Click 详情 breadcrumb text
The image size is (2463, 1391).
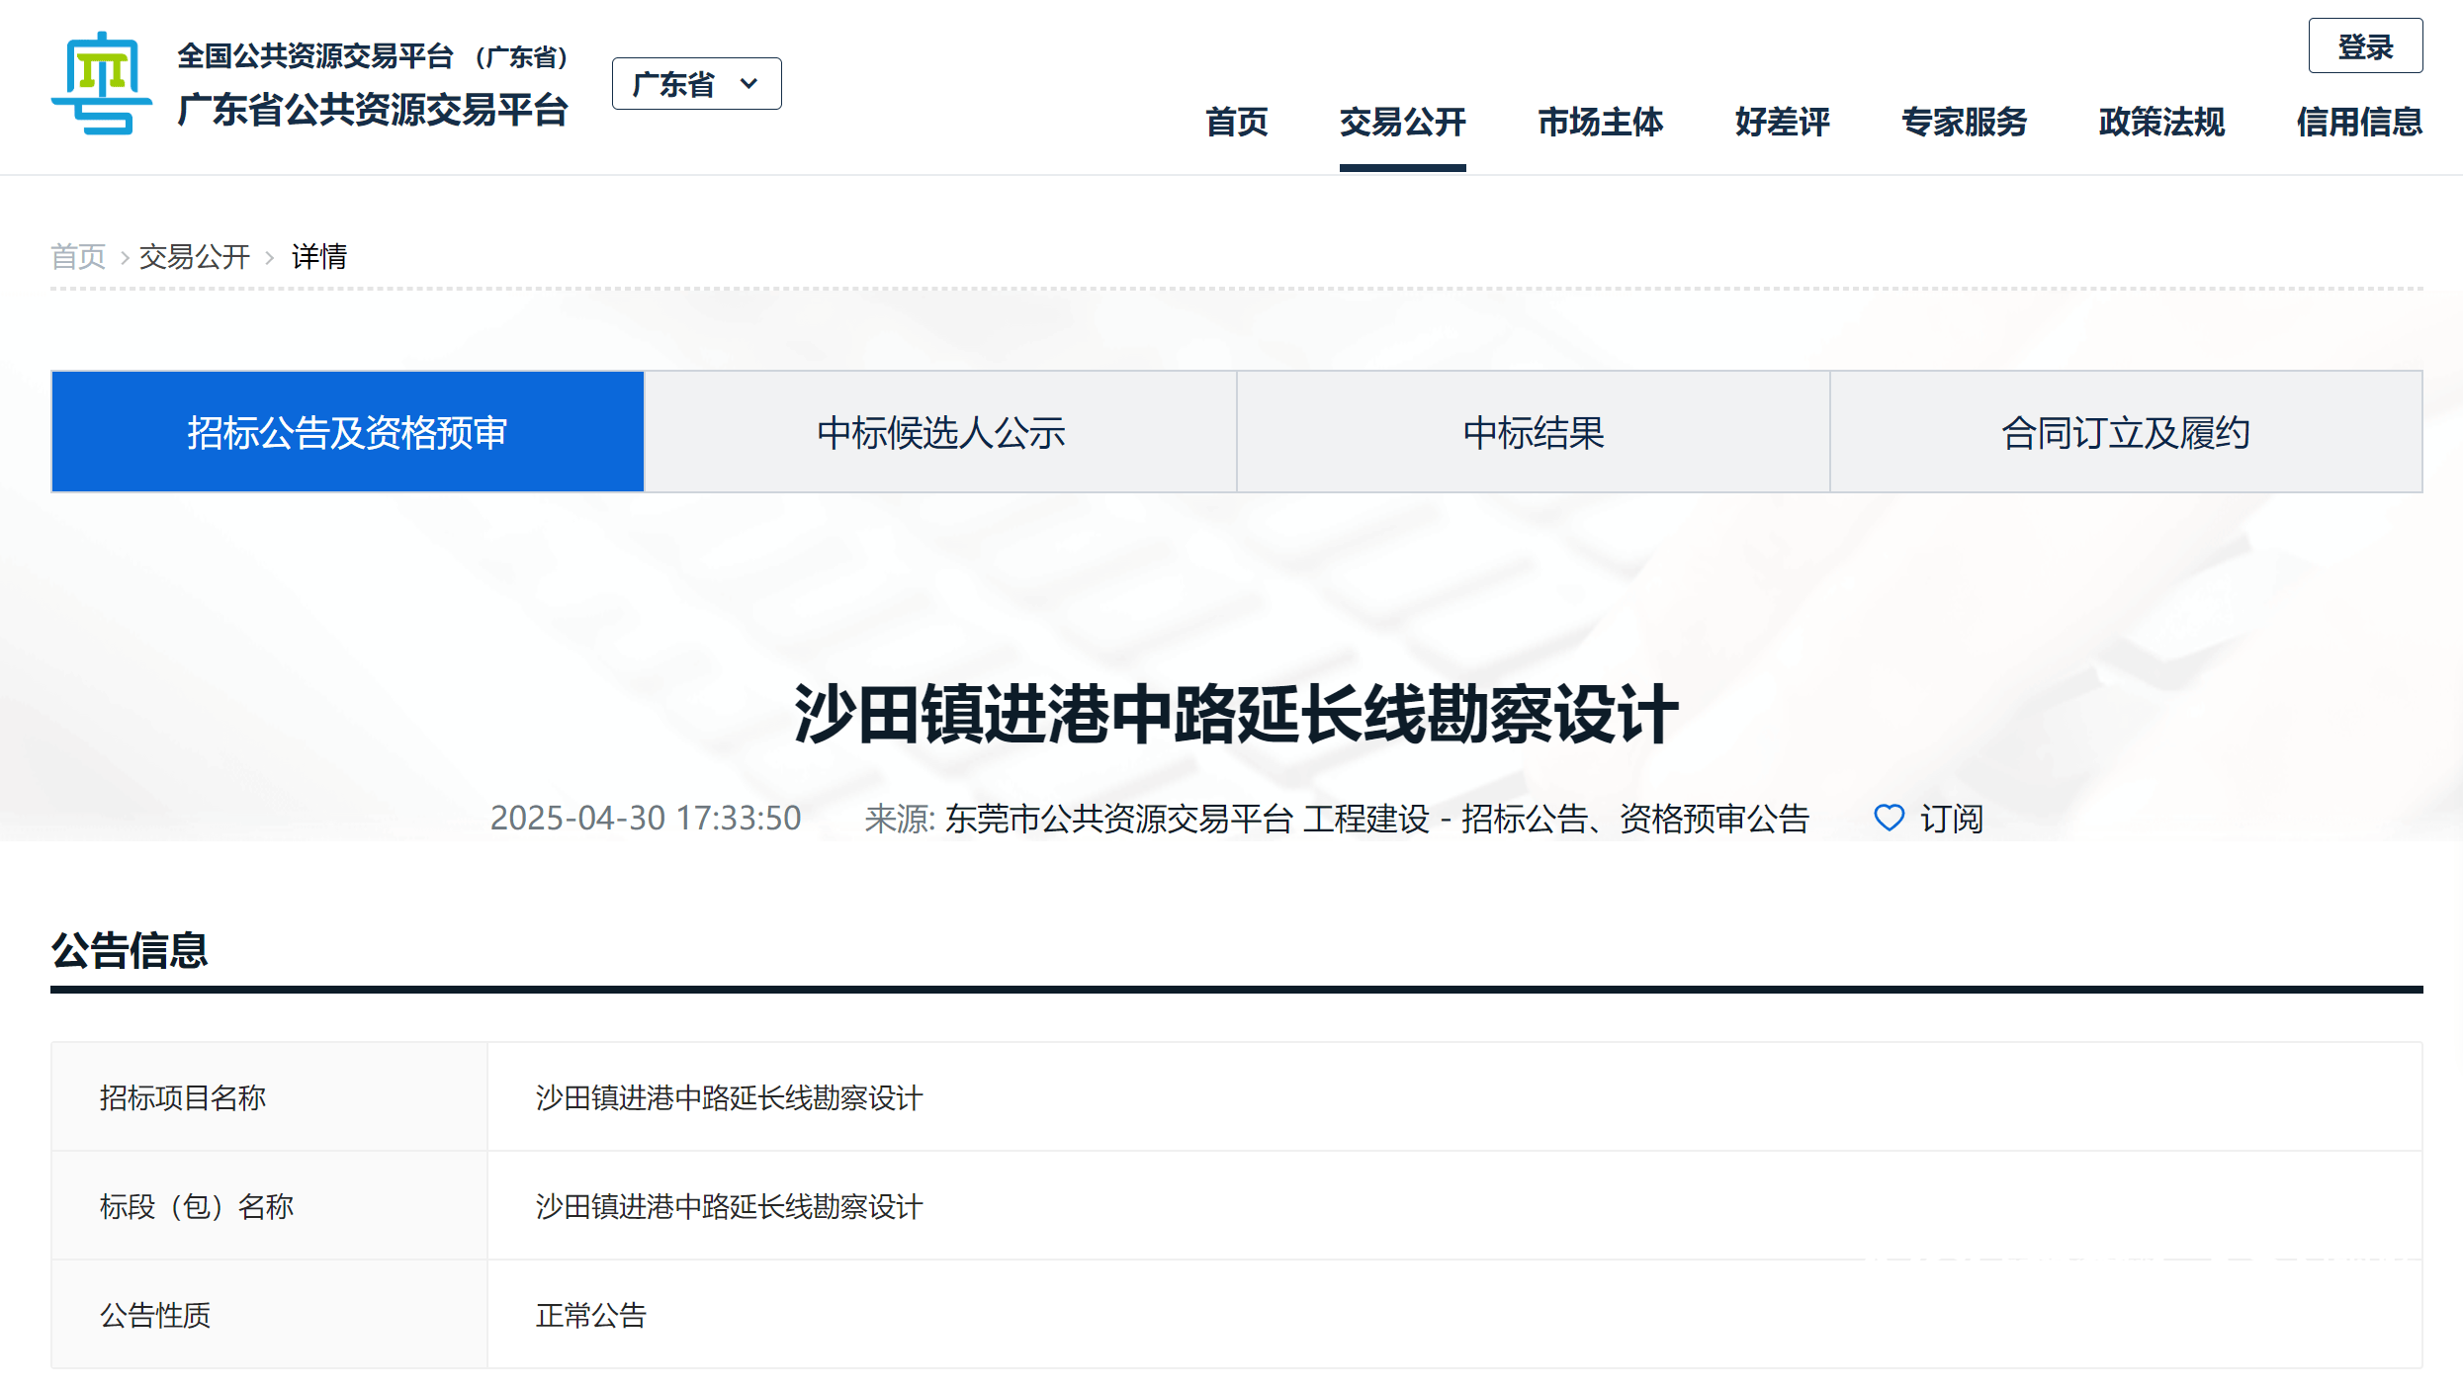318,257
